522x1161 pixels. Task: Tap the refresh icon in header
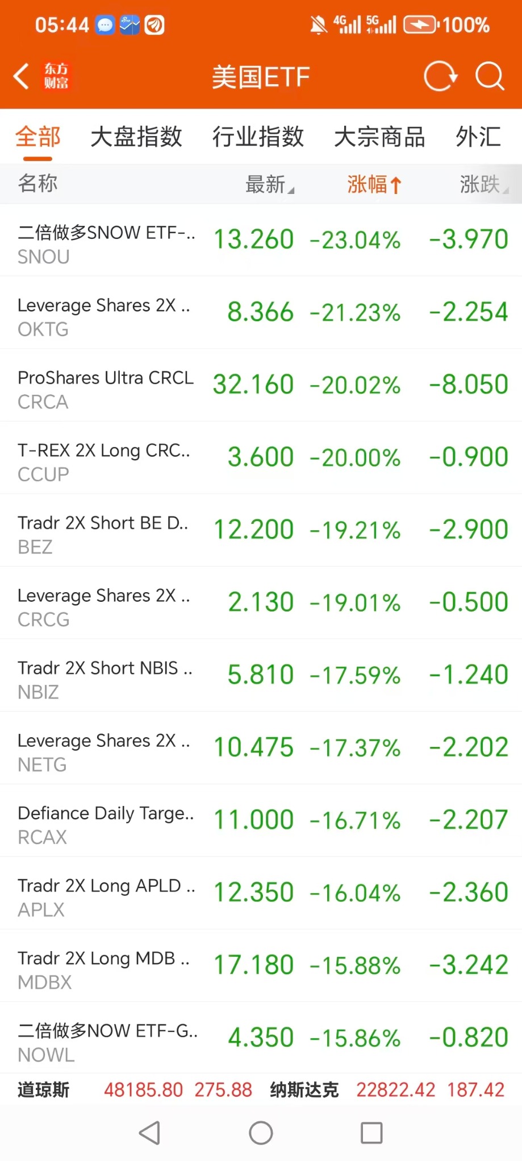pos(440,76)
